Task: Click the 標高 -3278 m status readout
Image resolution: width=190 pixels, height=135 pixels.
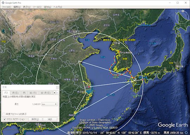Action: coord(152,133)
